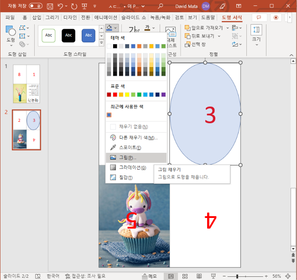Open the comments speech bubble button
The image size is (297, 280).
[259, 18]
